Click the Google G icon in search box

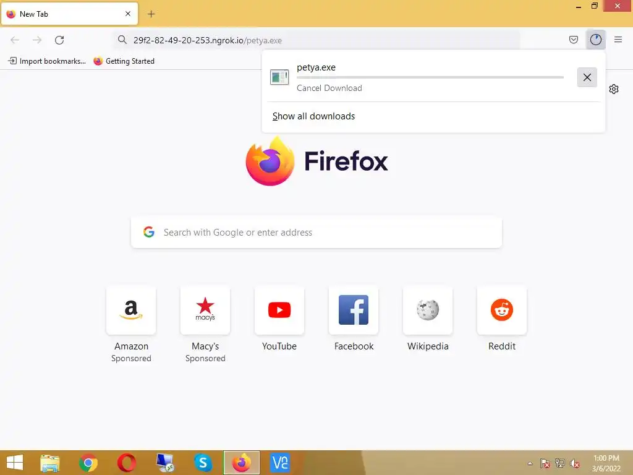(149, 232)
